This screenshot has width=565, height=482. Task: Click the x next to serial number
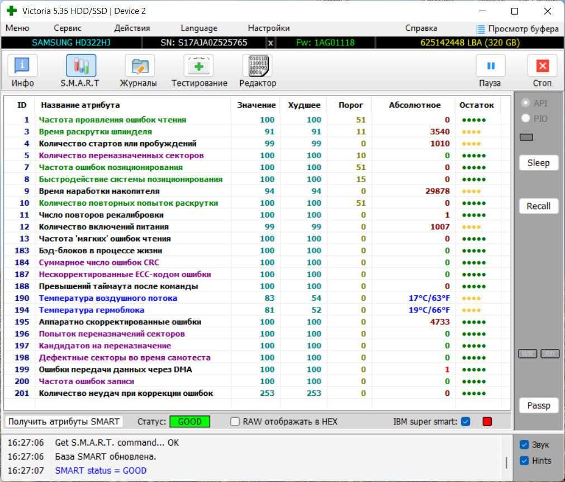point(270,43)
